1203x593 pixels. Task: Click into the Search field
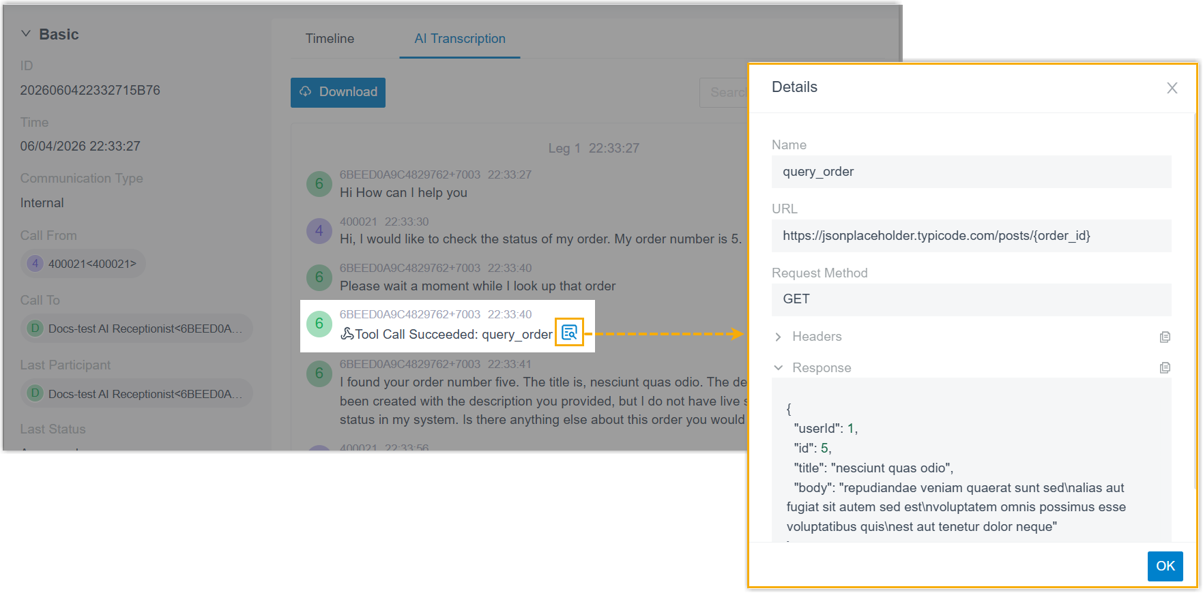coord(725,92)
